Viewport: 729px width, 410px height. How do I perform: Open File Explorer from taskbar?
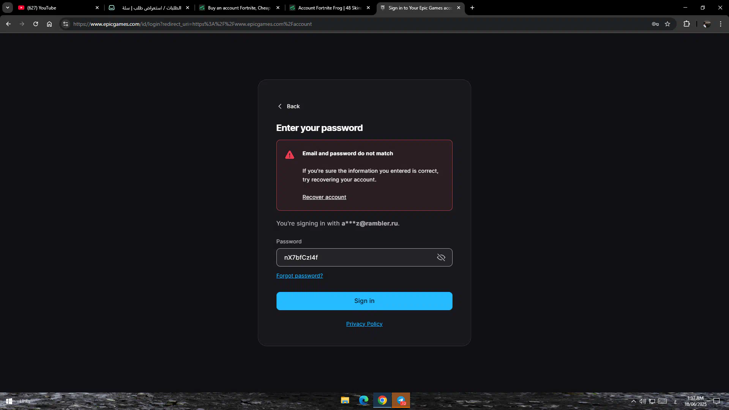pos(345,401)
